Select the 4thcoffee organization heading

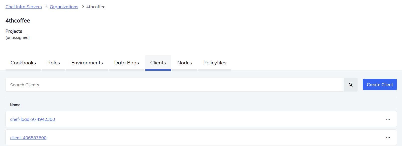coord(18,20)
